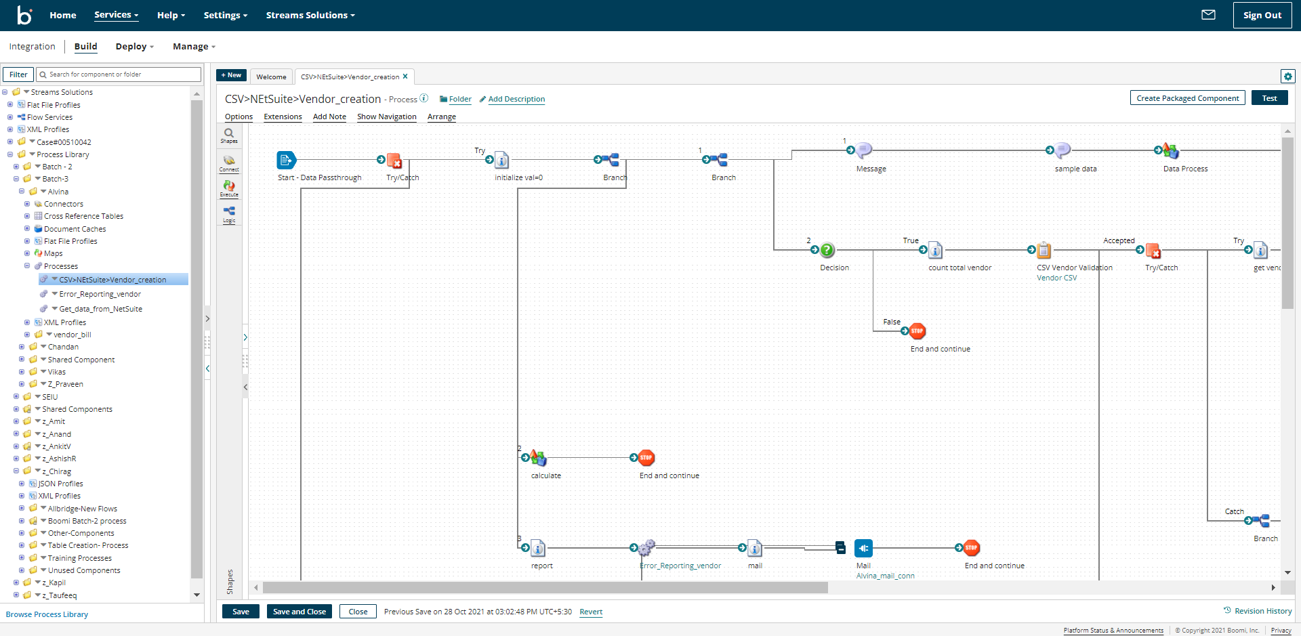Collapse the z_Chirag folder
The width and height of the screenshot is (1301, 636).
(x=16, y=471)
